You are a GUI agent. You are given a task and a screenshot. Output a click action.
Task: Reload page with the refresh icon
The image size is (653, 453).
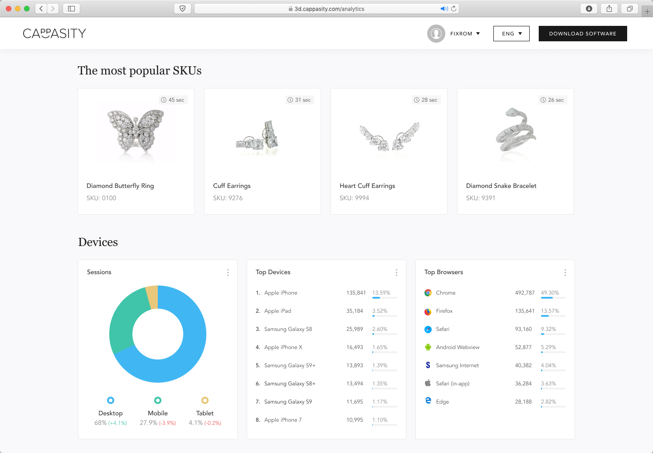click(454, 9)
